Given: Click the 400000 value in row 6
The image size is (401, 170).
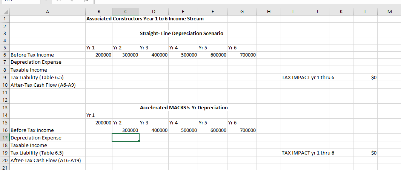Looking at the screenshot, I should click(159, 55).
